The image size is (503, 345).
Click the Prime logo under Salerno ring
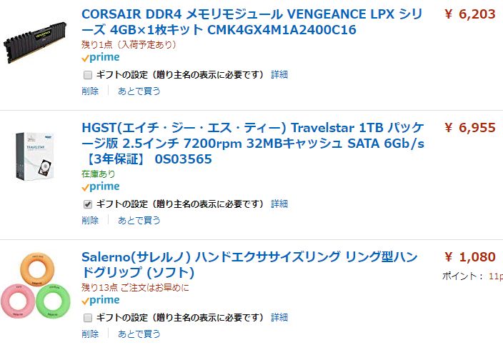tap(101, 301)
